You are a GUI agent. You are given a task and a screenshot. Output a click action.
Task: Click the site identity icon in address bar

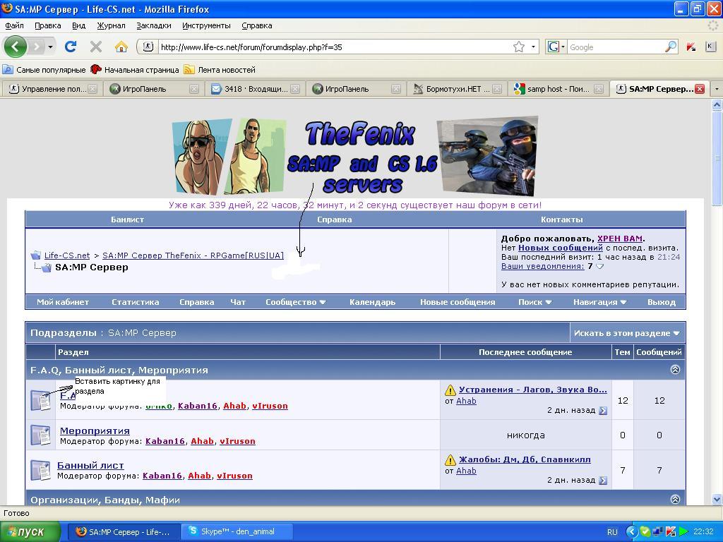point(148,47)
